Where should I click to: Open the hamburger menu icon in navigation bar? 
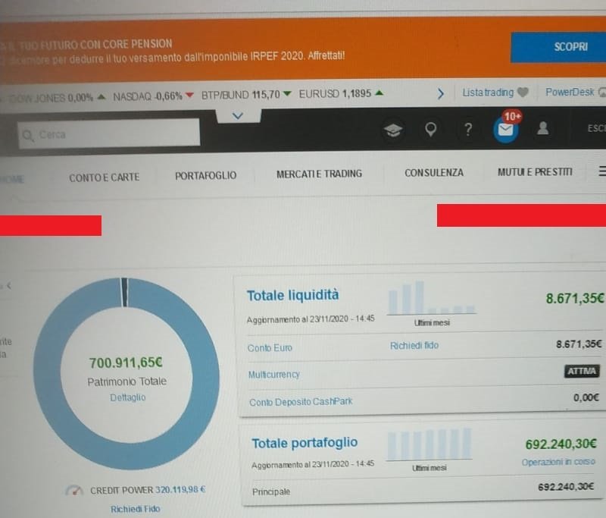coord(601,172)
